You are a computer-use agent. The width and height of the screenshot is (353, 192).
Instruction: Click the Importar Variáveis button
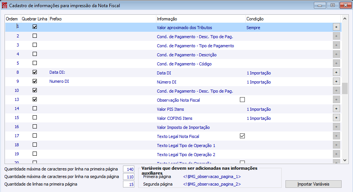click(314, 184)
